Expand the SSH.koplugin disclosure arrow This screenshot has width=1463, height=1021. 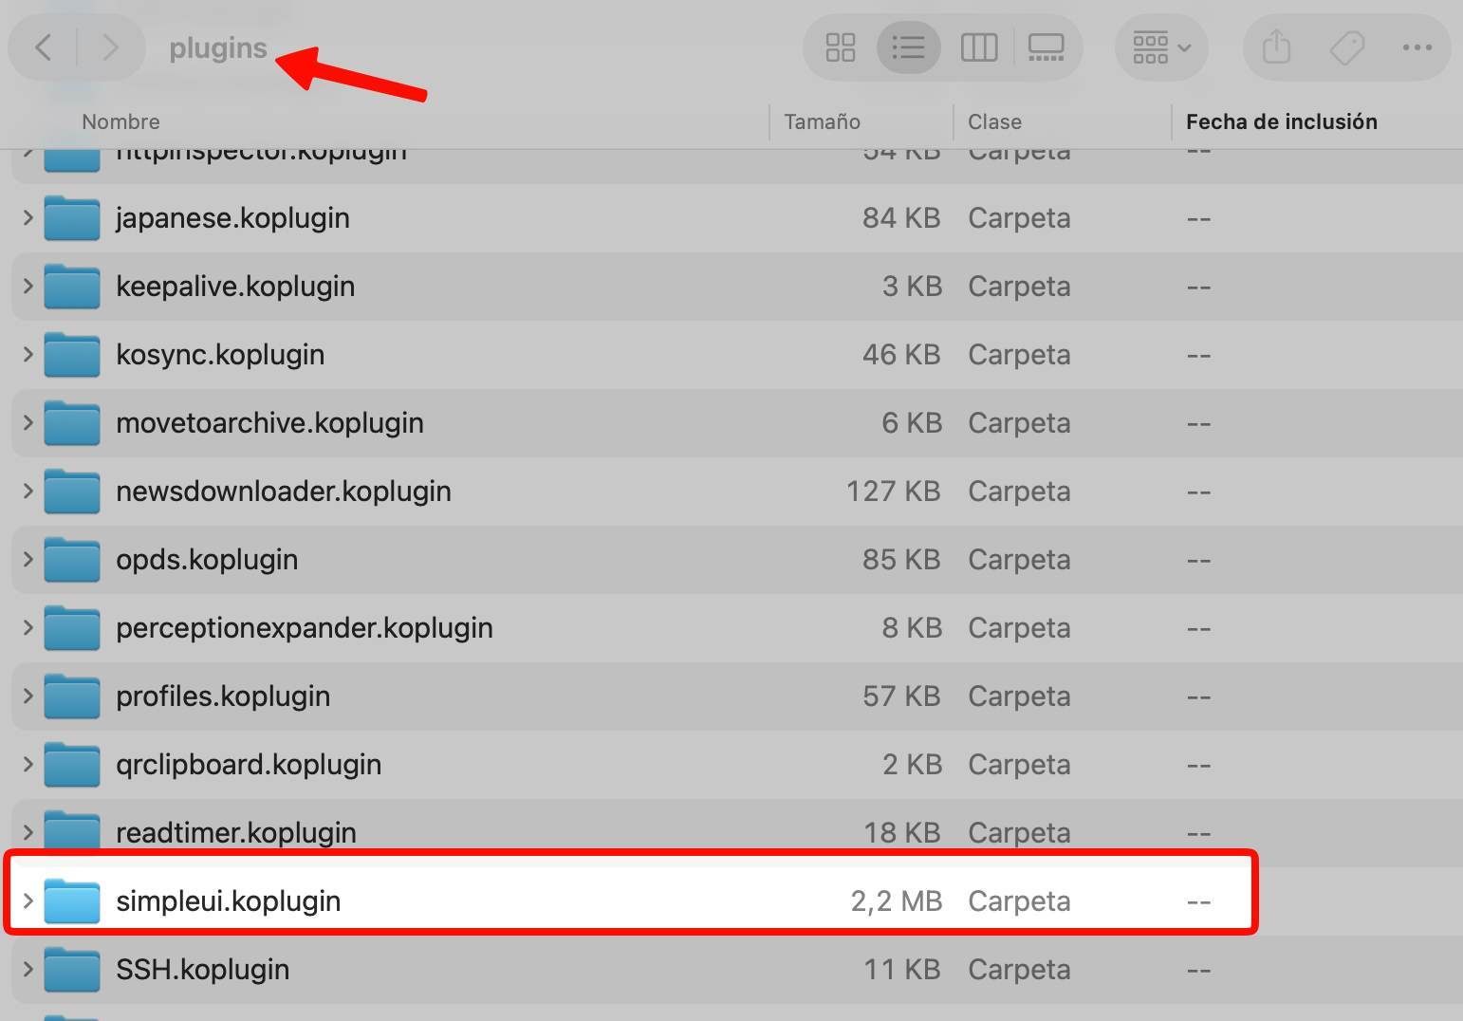click(28, 969)
